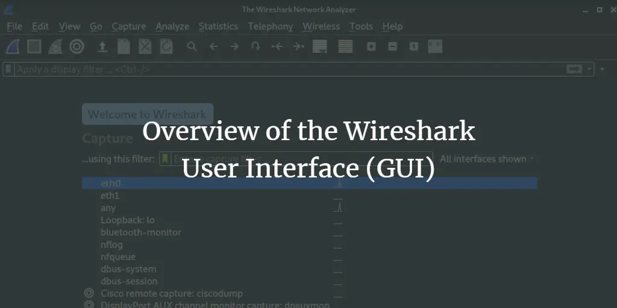The width and height of the screenshot is (617, 308).
Task: Stop capturing packets toolbar icon
Action: (34, 47)
